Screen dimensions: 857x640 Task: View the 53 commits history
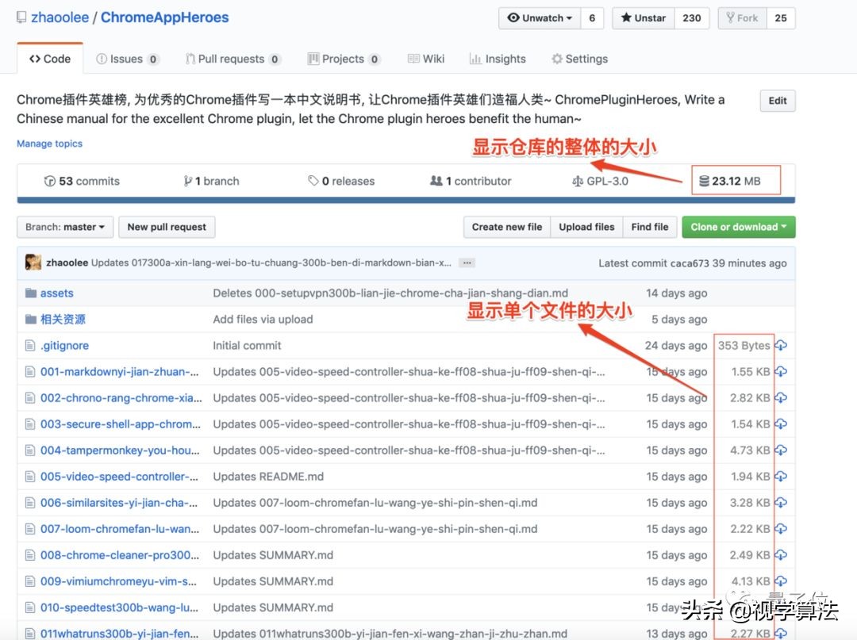click(82, 181)
